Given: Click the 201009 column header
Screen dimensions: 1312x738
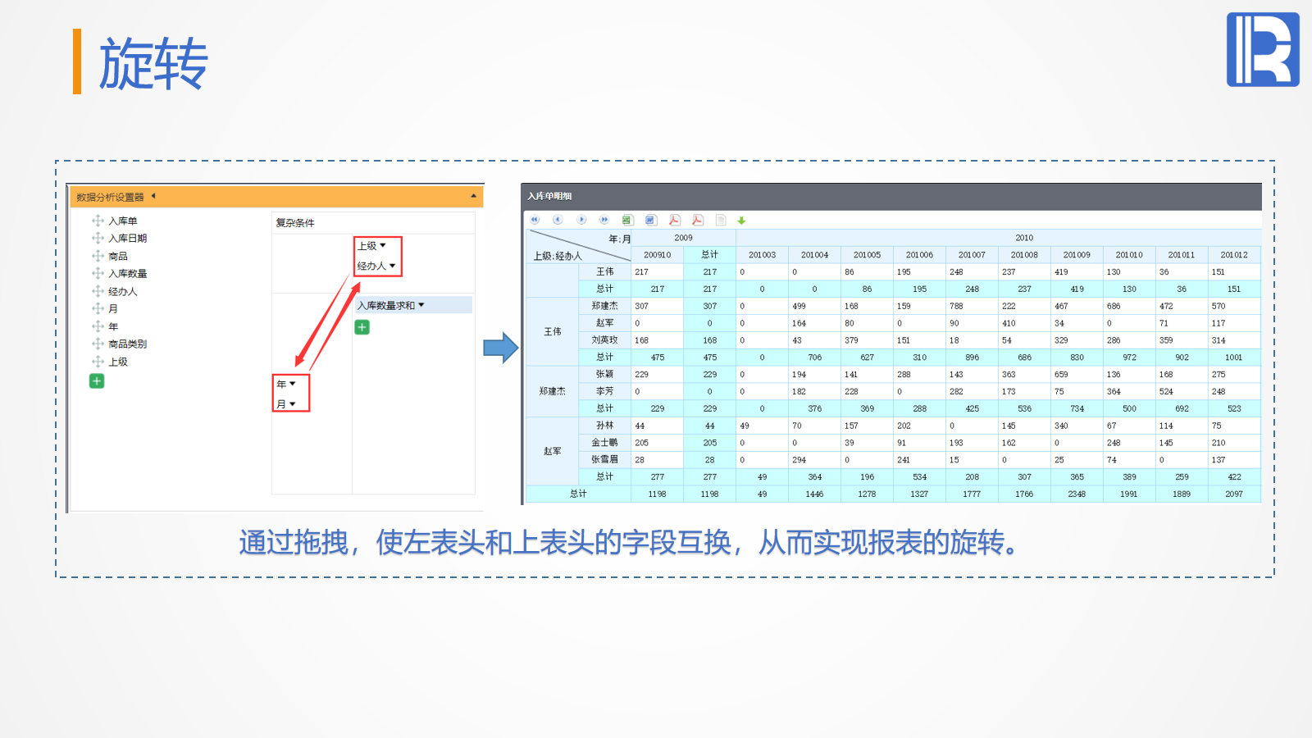Looking at the screenshot, I should tap(1077, 255).
